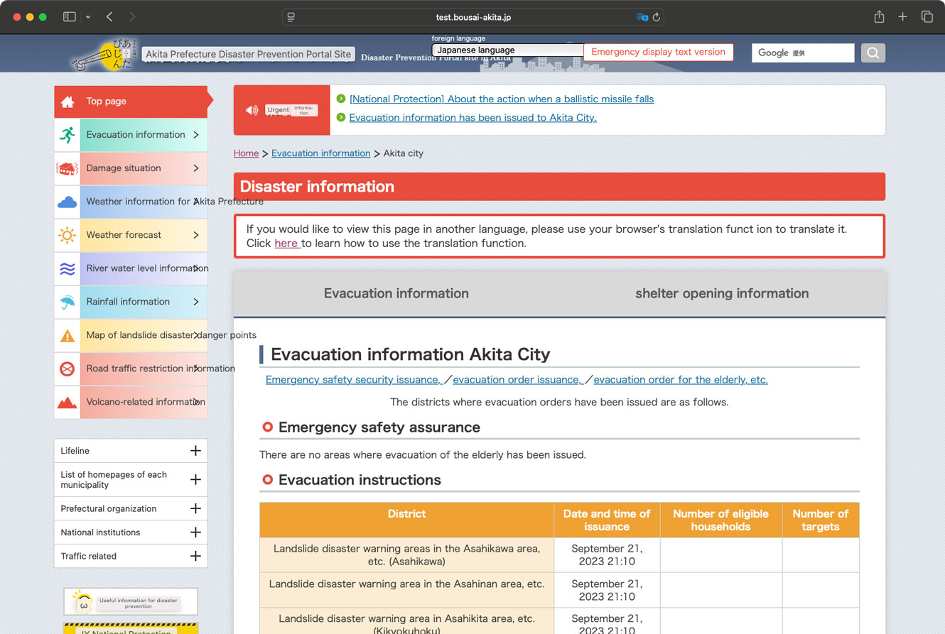
Task: Click Emergency display text version button
Action: point(658,52)
